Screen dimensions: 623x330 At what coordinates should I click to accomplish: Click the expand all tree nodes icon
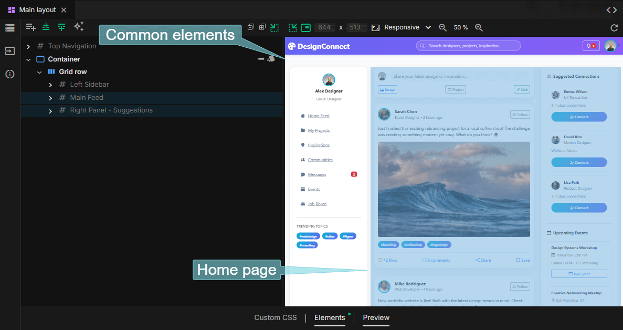[262, 27]
